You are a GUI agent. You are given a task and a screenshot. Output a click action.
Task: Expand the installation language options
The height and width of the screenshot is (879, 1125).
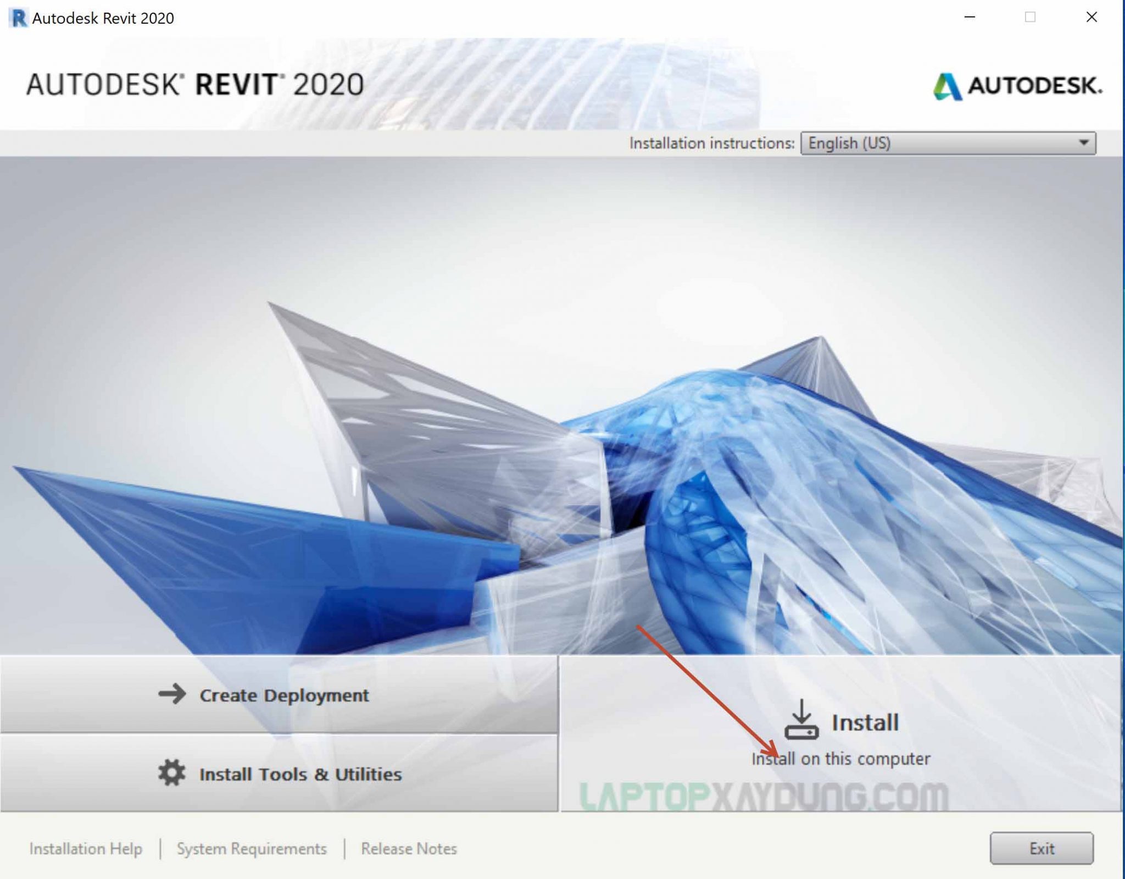click(1089, 142)
